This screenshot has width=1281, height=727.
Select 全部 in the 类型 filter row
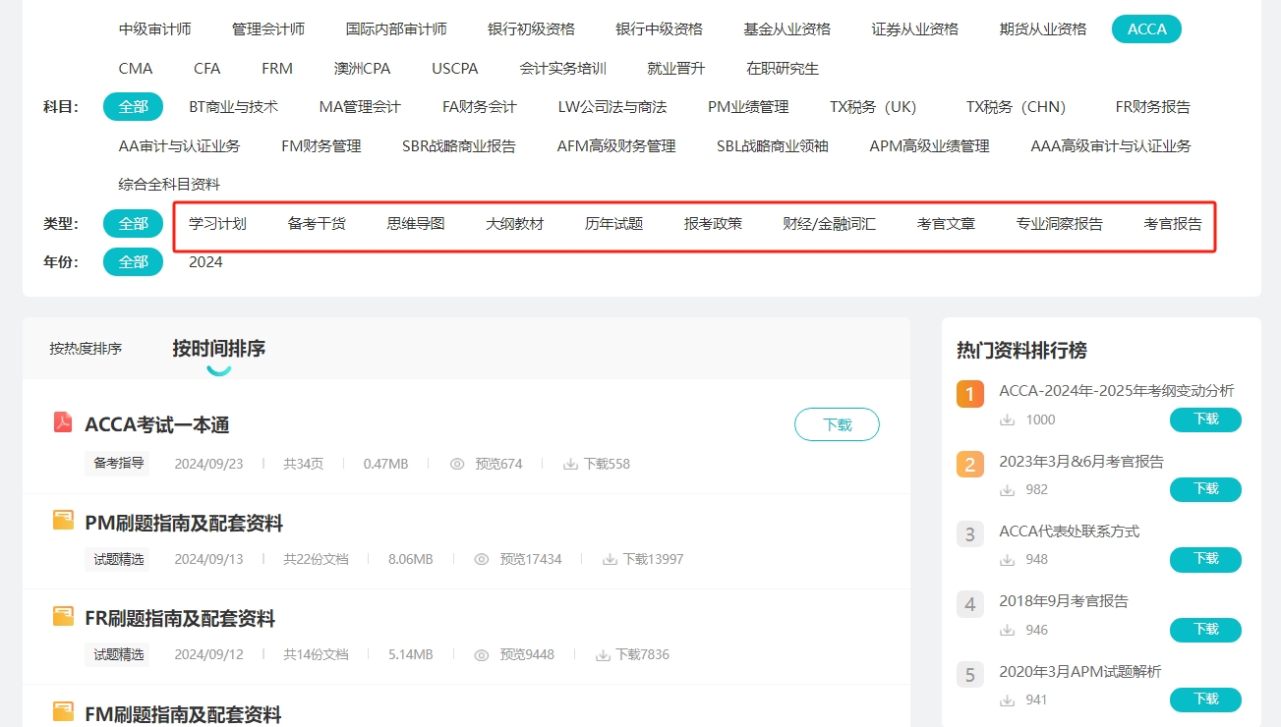coord(133,223)
